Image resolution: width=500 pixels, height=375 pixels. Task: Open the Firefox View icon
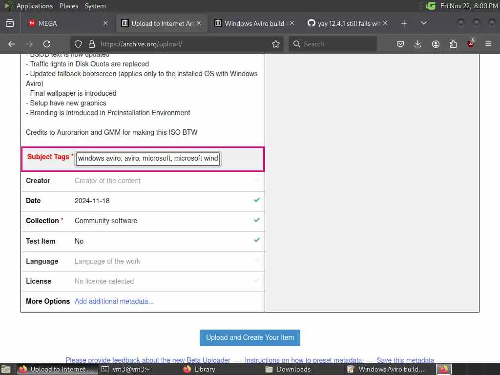click(10, 23)
